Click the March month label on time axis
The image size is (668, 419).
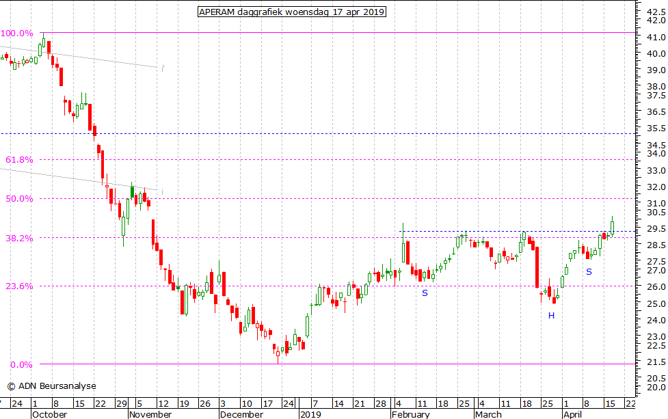tap(488, 414)
